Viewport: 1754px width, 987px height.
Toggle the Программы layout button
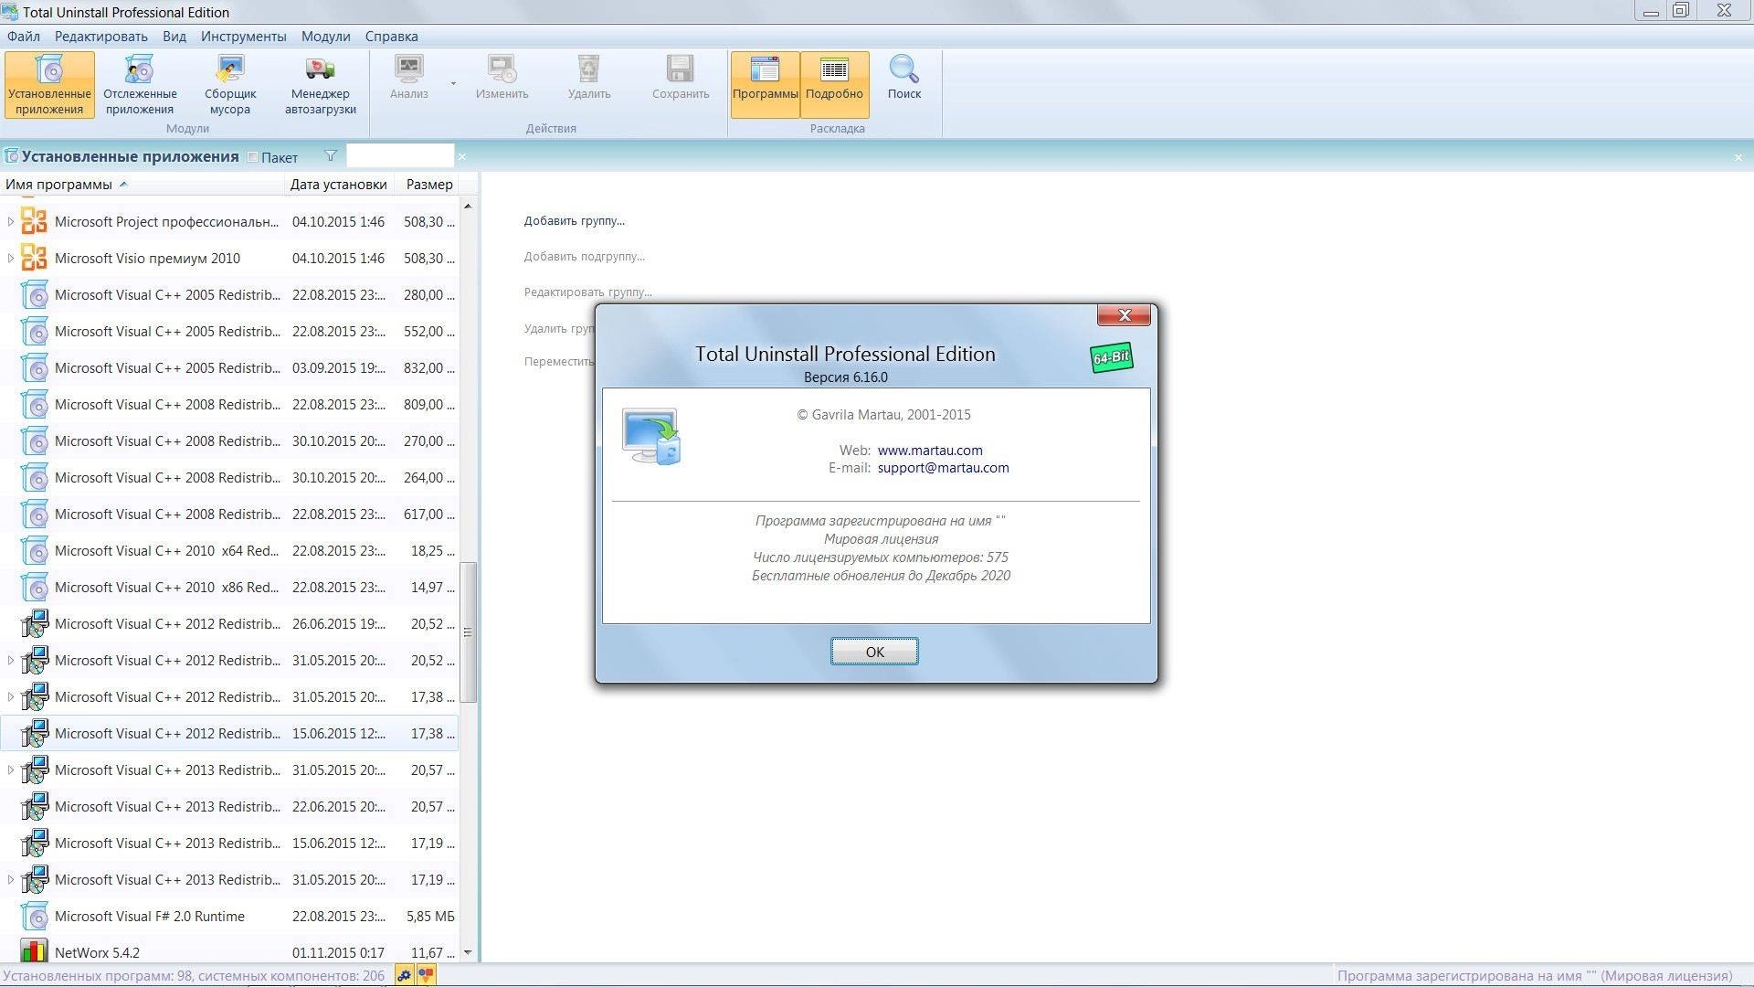[x=765, y=84]
